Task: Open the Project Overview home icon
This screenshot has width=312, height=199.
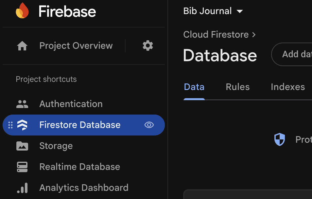Action: click(x=22, y=46)
